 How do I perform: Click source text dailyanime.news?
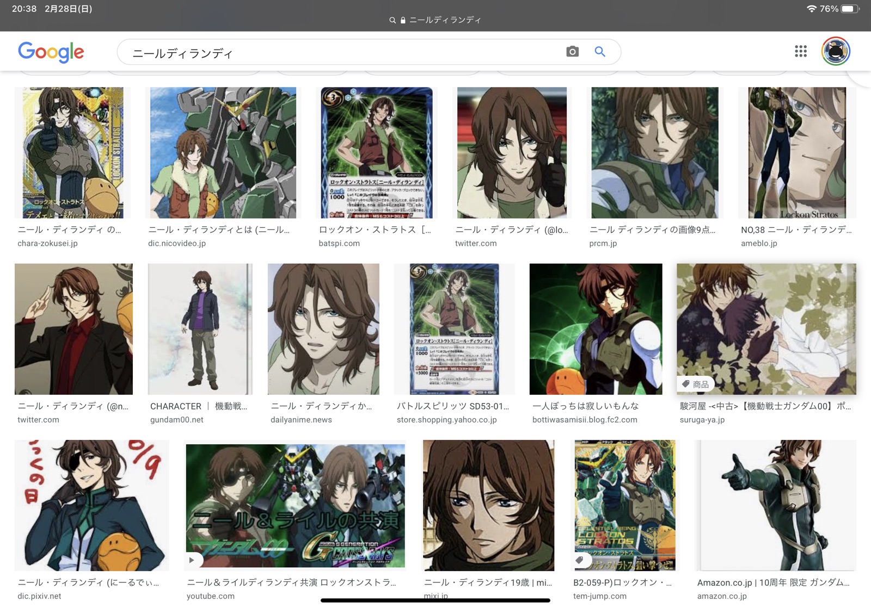[x=301, y=419]
